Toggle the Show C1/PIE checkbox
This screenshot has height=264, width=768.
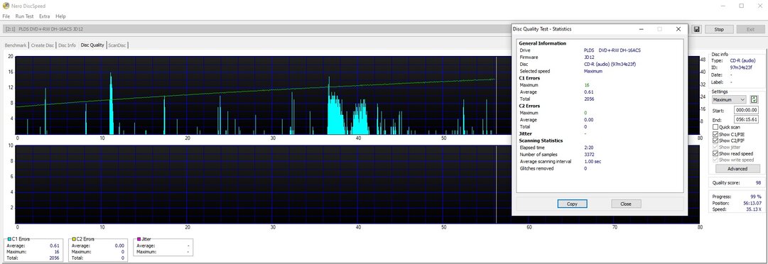pos(715,134)
